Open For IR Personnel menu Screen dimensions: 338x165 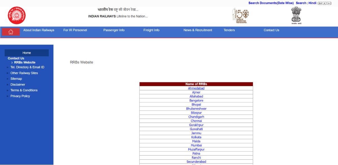75,30
